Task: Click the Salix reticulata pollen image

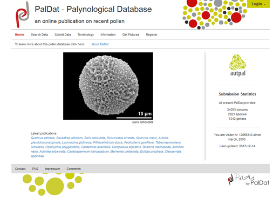Action: (x=108, y=86)
